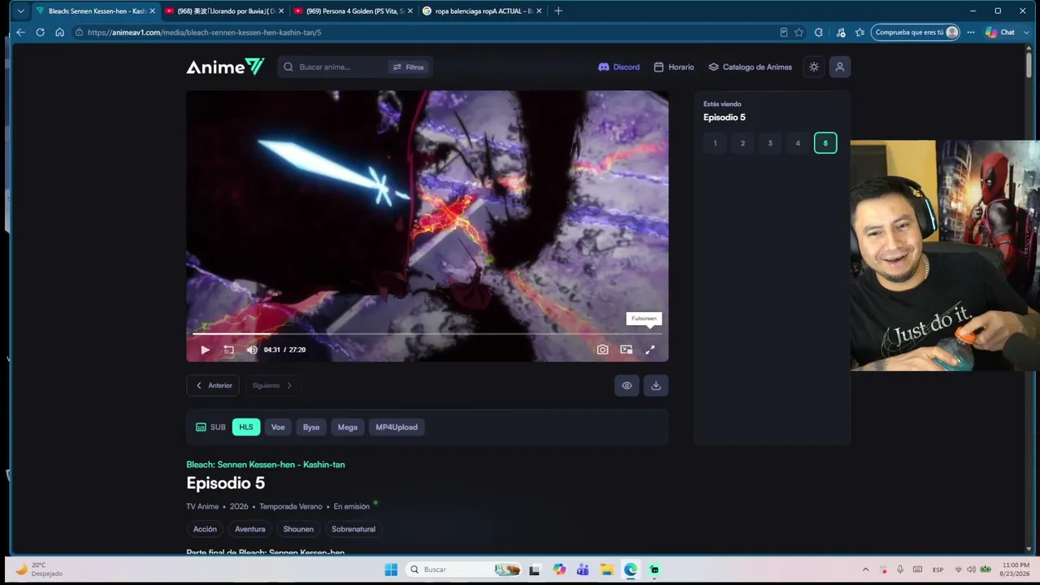Reload the current page
The height and width of the screenshot is (585, 1040).
coord(40,32)
